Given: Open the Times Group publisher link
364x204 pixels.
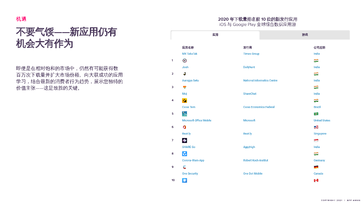Looking at the screenshot, I should click(251, 54).
